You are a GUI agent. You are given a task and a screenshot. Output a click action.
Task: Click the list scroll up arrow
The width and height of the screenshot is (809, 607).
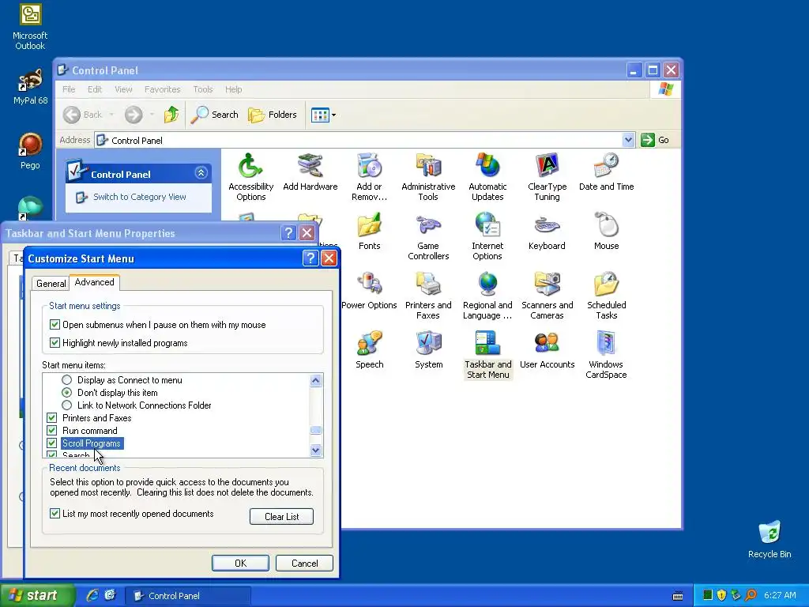click(316, 381)
